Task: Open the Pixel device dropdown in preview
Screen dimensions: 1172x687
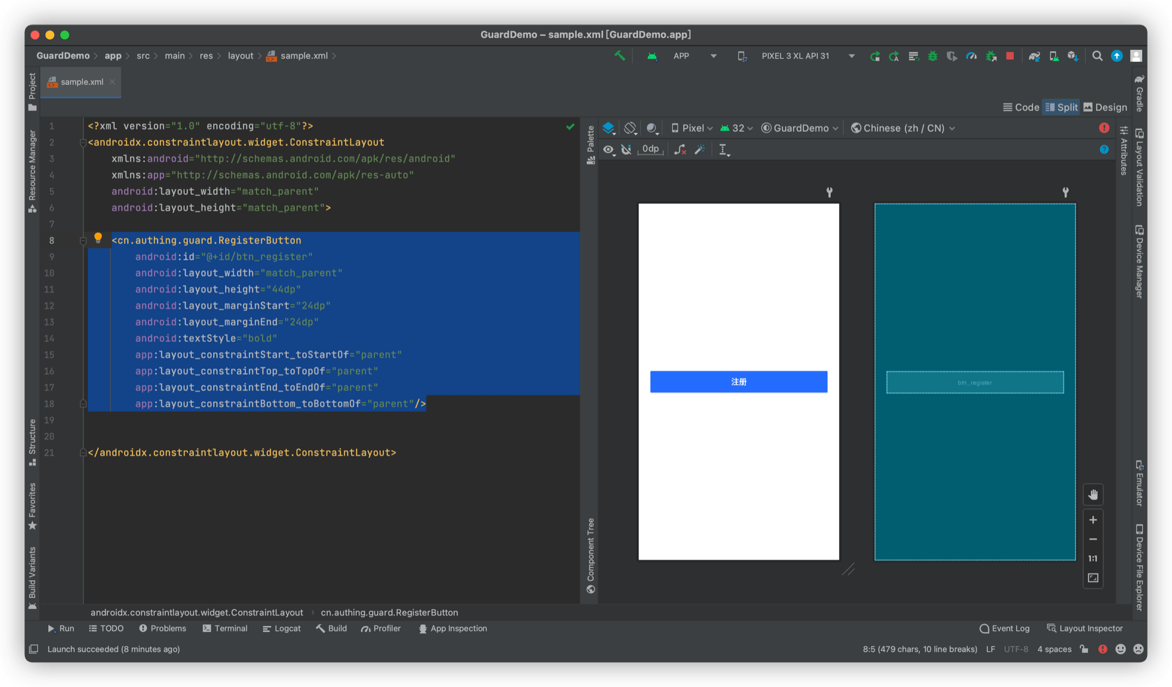Action: (x=692, y=128)
